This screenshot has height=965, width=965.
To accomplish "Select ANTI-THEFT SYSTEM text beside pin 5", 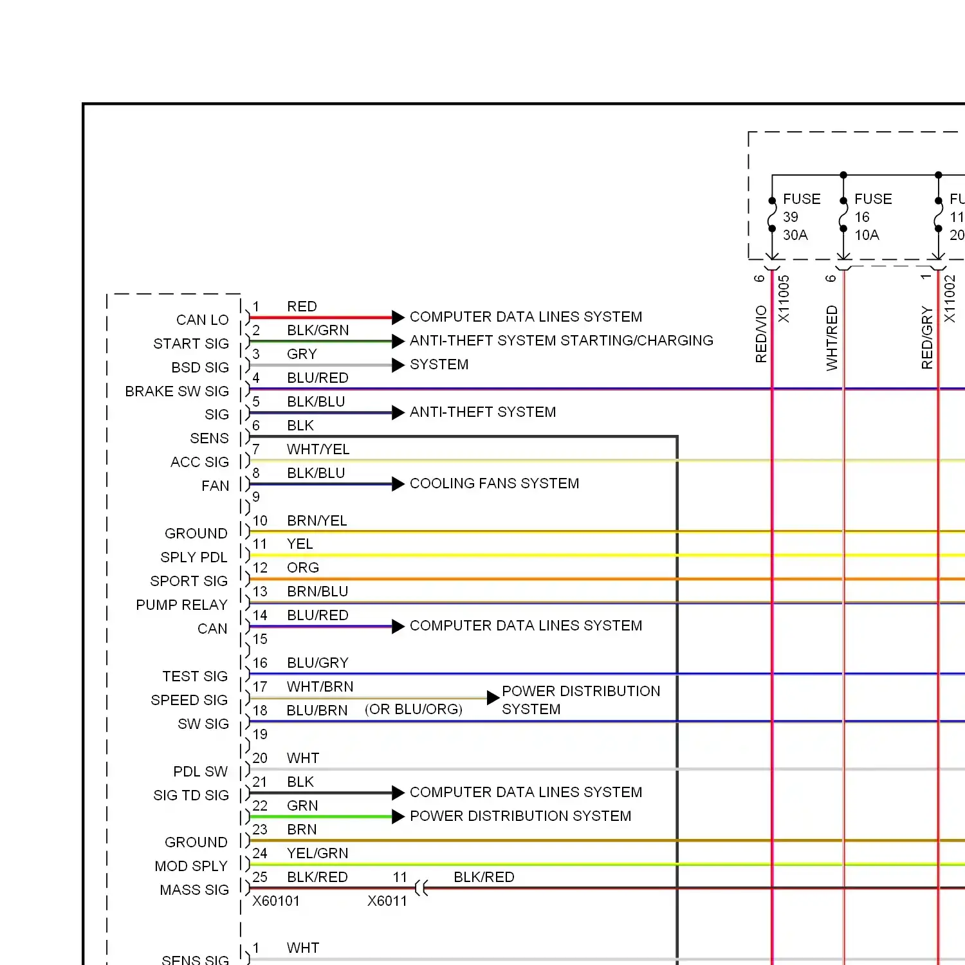I will click(482, 412).
